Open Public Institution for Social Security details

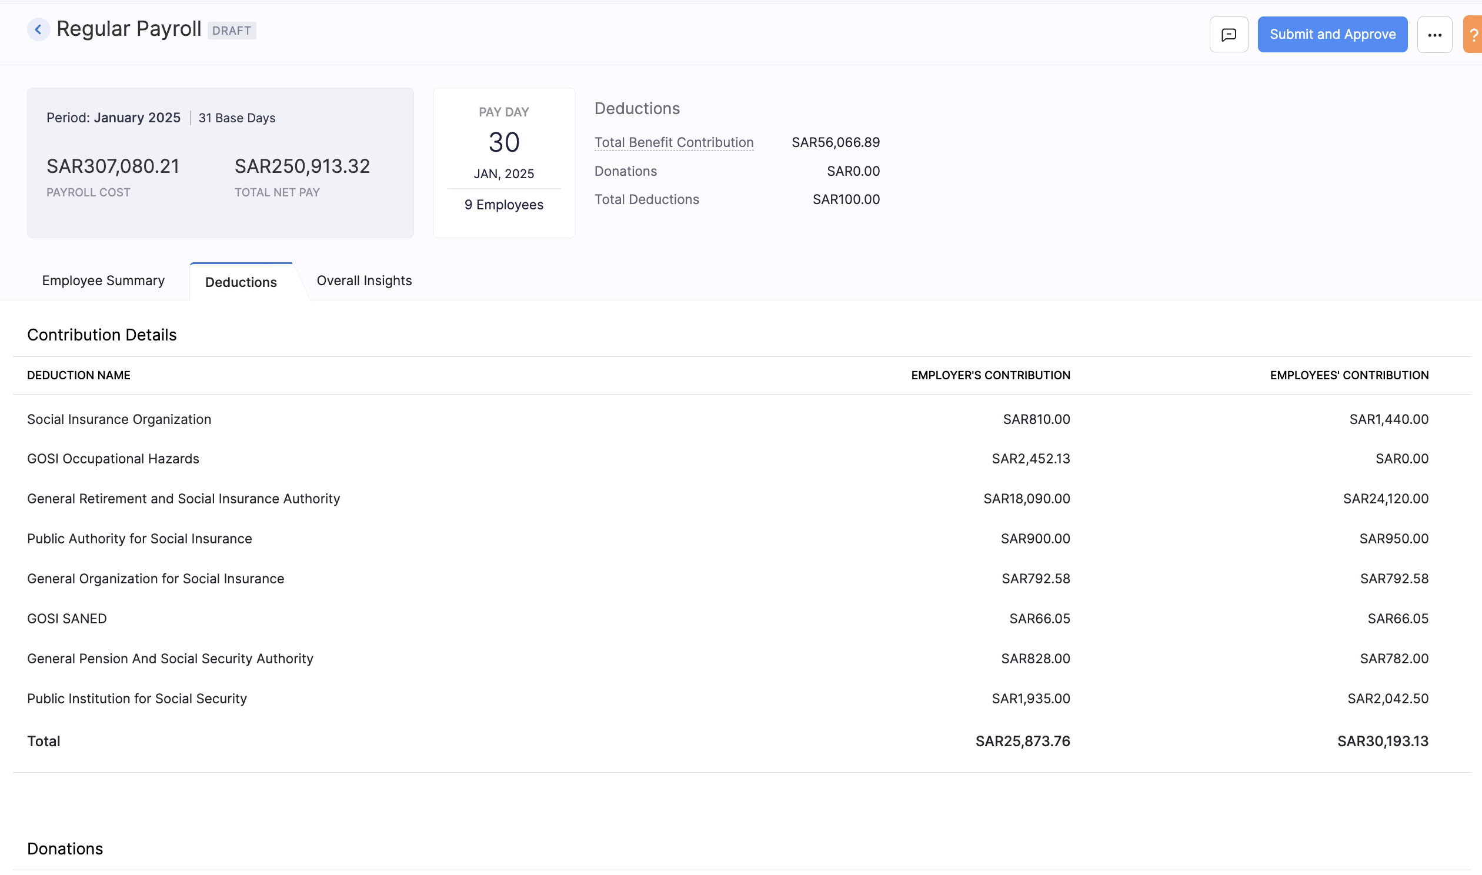[x=137, y=699]
